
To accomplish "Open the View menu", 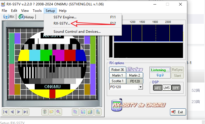I will coord(25,11).
